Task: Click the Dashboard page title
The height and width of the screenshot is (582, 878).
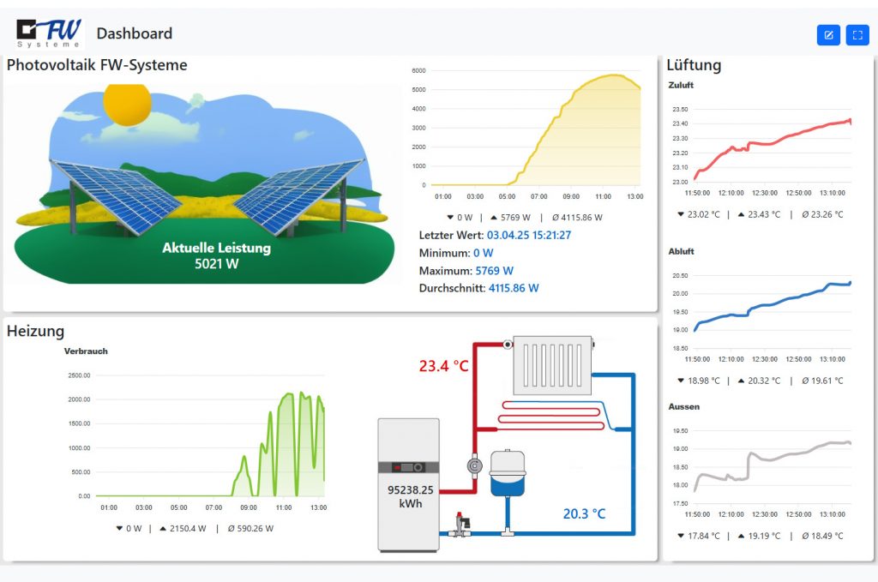Action: pyautogui.click(x=135, y=33)
